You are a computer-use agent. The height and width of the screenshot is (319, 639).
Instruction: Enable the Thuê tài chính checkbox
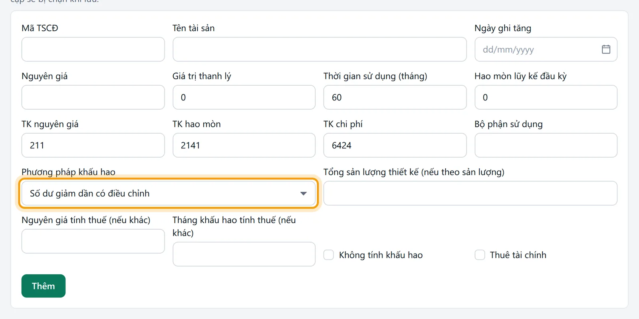(x=480, y=255)
